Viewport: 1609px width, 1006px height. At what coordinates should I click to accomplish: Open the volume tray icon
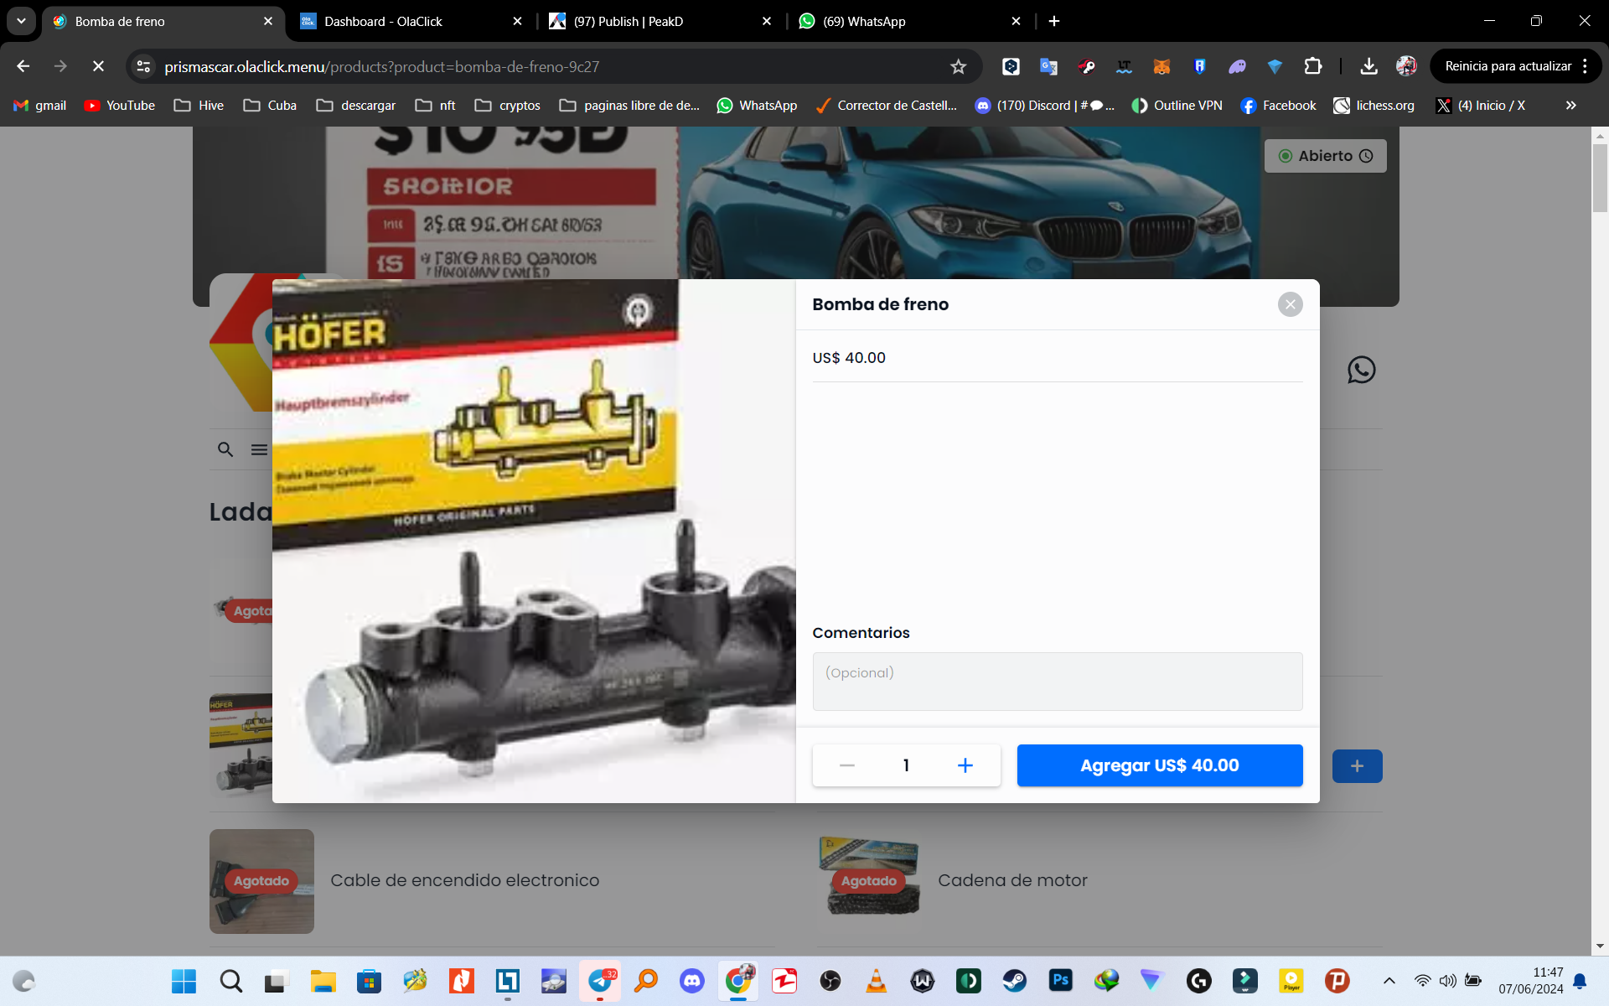click(x=1447, y=981)
